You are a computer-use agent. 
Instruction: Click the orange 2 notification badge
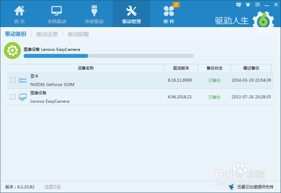pos(176,5)
